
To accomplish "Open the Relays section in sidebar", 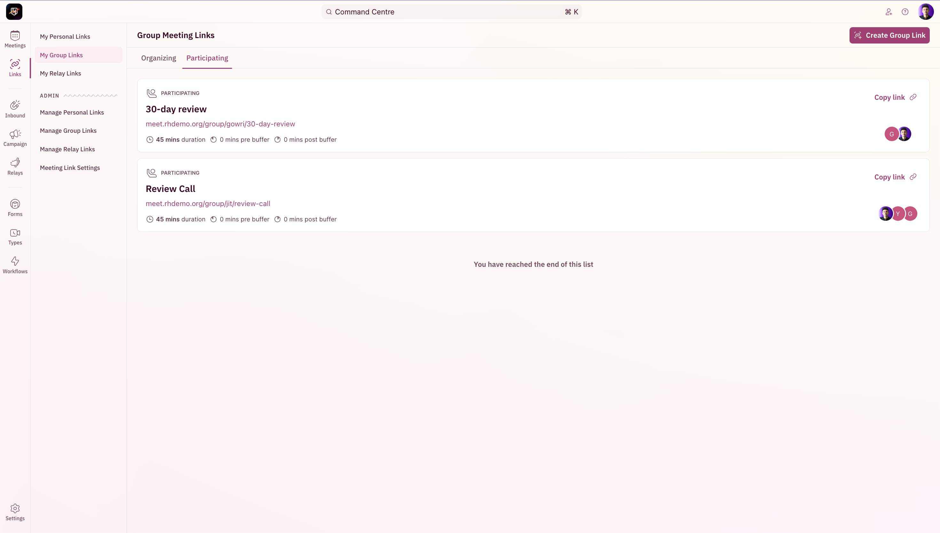I will click(15, 167).
